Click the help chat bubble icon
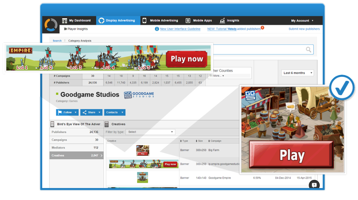The image size is (358, 200). (x=314, y=185)
